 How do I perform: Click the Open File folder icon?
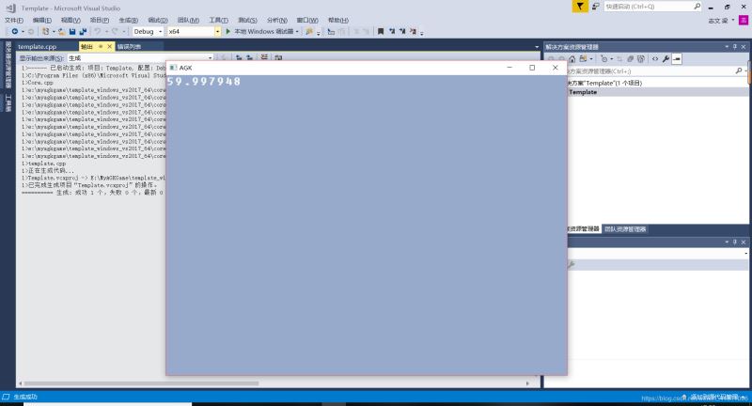pyautogui.click(x=61, y=31)
